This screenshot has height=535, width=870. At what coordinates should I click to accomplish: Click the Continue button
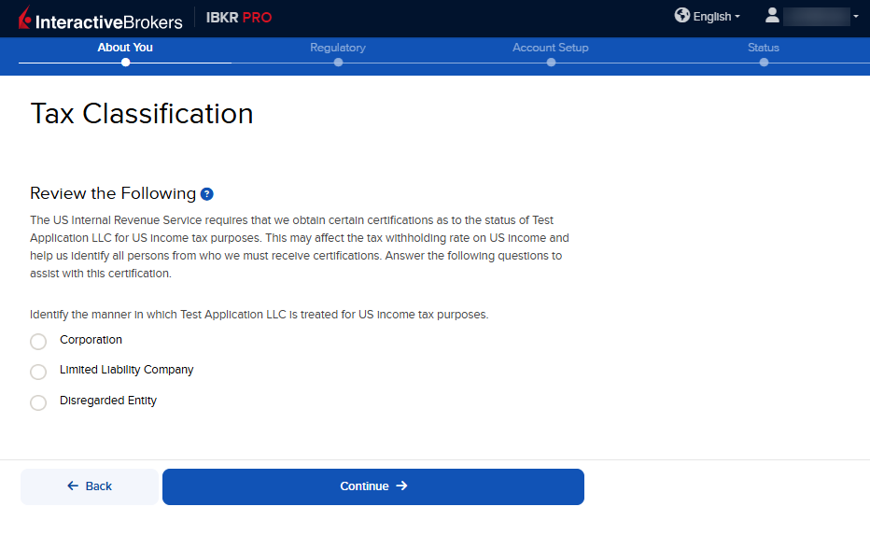point(373,486)
